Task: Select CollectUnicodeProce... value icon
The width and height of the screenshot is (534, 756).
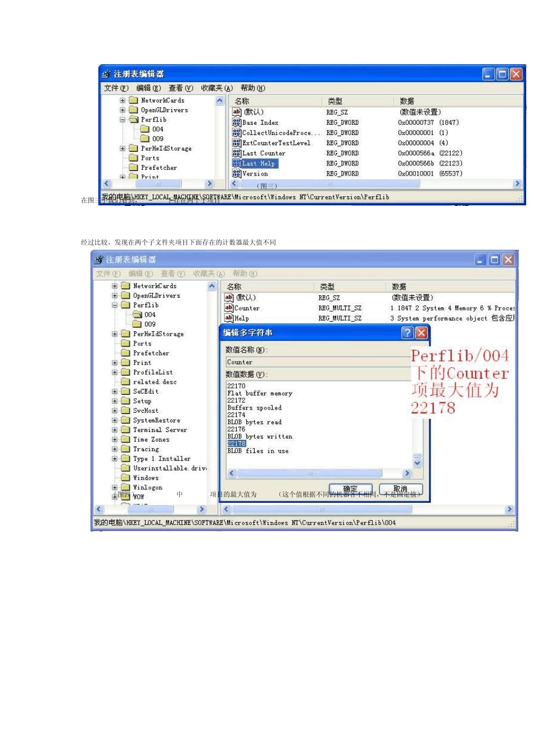Action: [237, 133]
